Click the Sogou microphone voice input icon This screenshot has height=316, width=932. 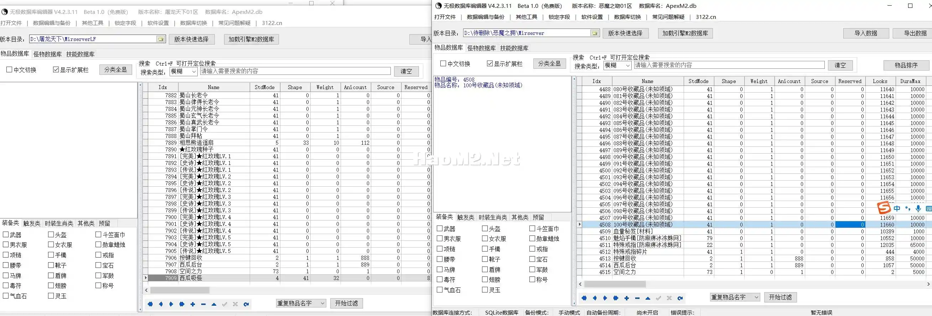click(x=918, y=208)
